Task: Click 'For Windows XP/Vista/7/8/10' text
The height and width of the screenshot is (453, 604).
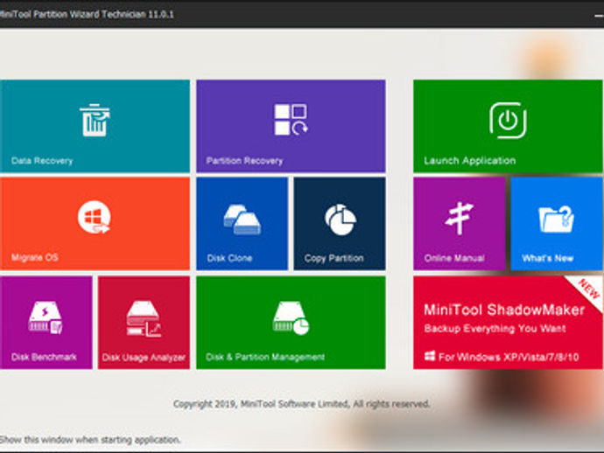Action: coord(509,357)
